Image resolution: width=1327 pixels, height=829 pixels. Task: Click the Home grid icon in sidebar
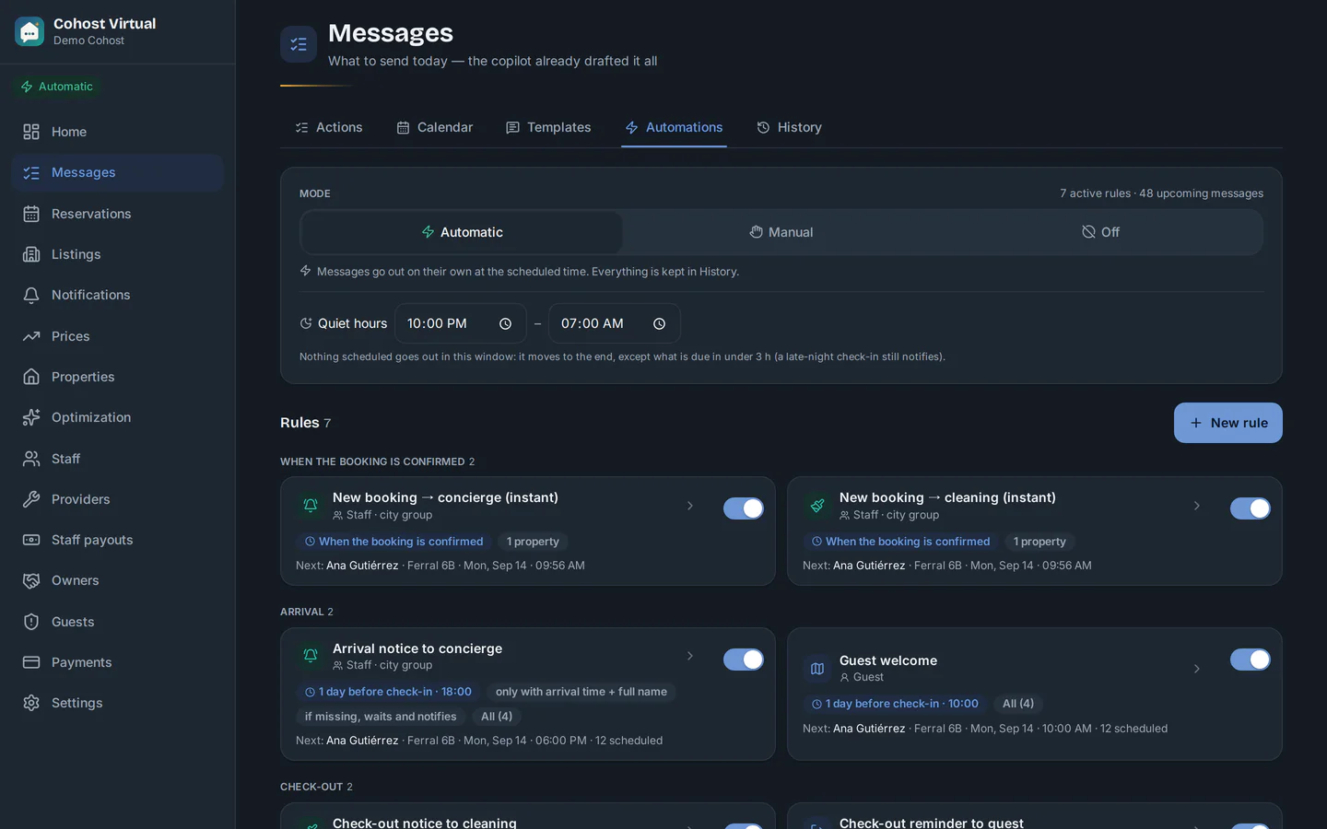pos(31,132)
